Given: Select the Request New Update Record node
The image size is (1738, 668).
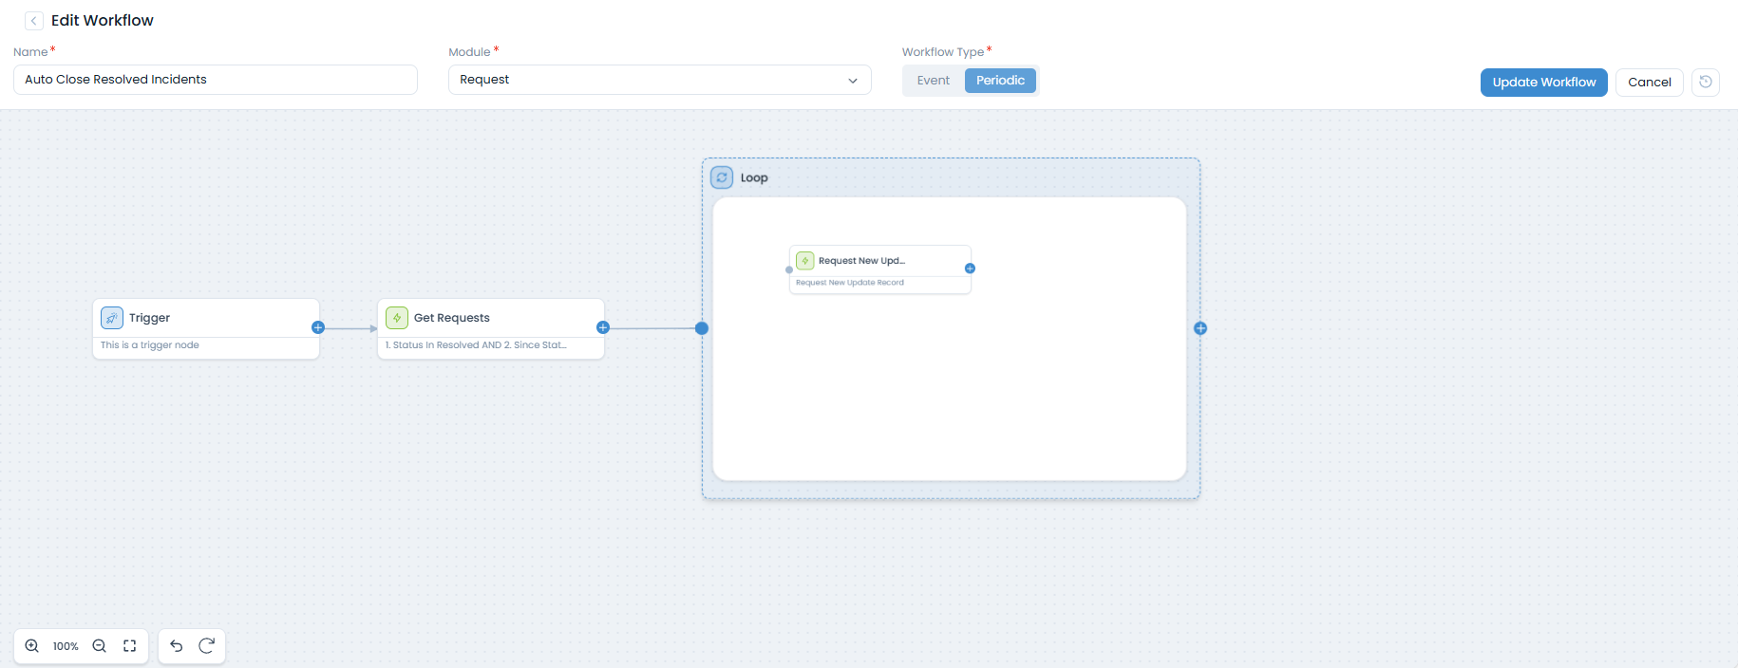Looking at the screenshot, I should 879,269.
